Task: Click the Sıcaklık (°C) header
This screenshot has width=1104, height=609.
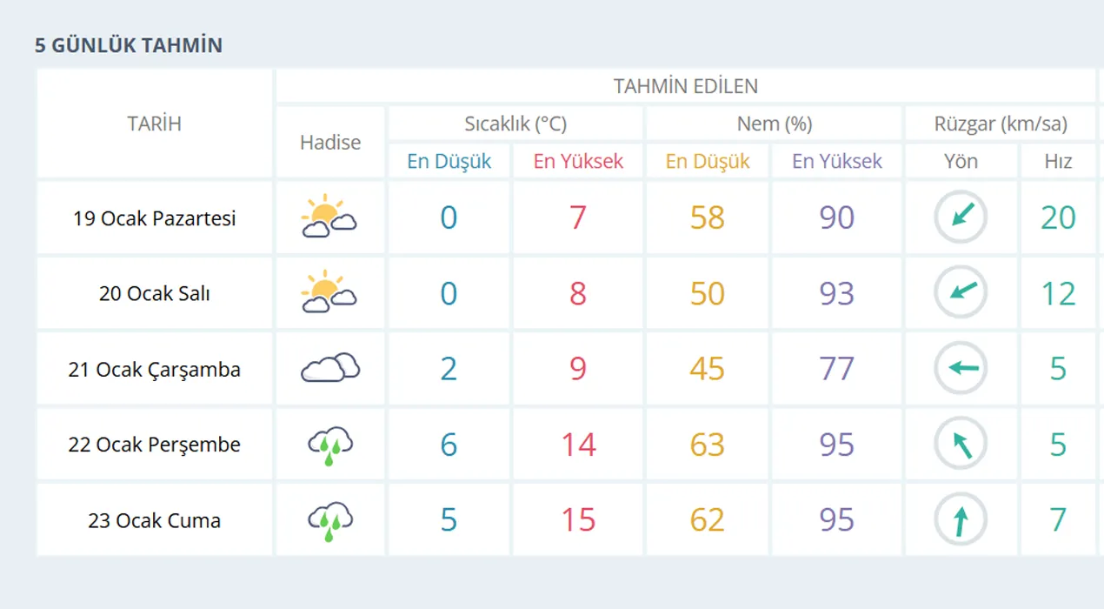Action: pyautogui.click(x=515, y=124)
